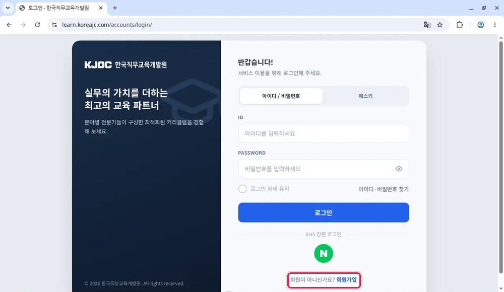Viewport: 504px width, 292px height.
Task: Click the page vertical scrollbar
Action: 501,158
